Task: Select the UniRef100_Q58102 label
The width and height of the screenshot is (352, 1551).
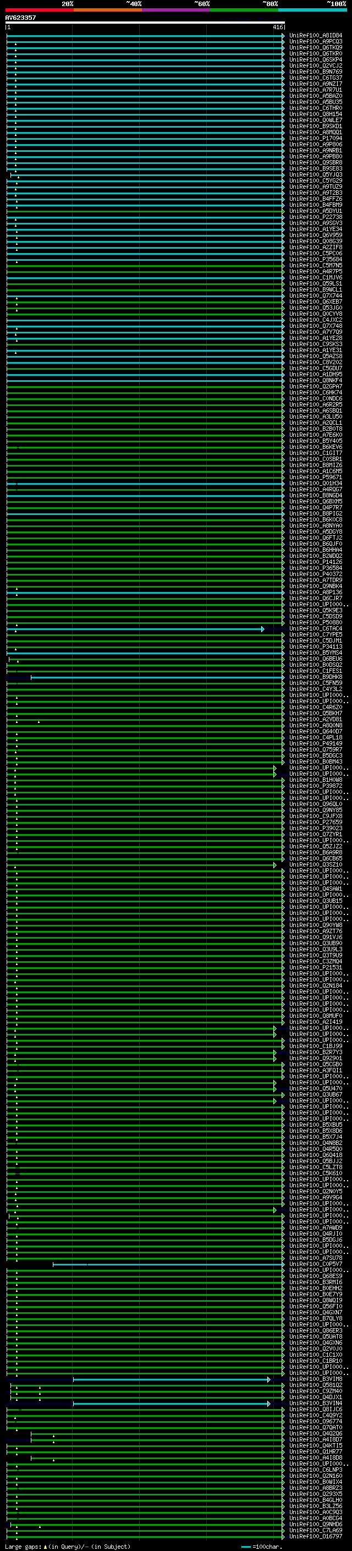Action: coord(316,1385)
